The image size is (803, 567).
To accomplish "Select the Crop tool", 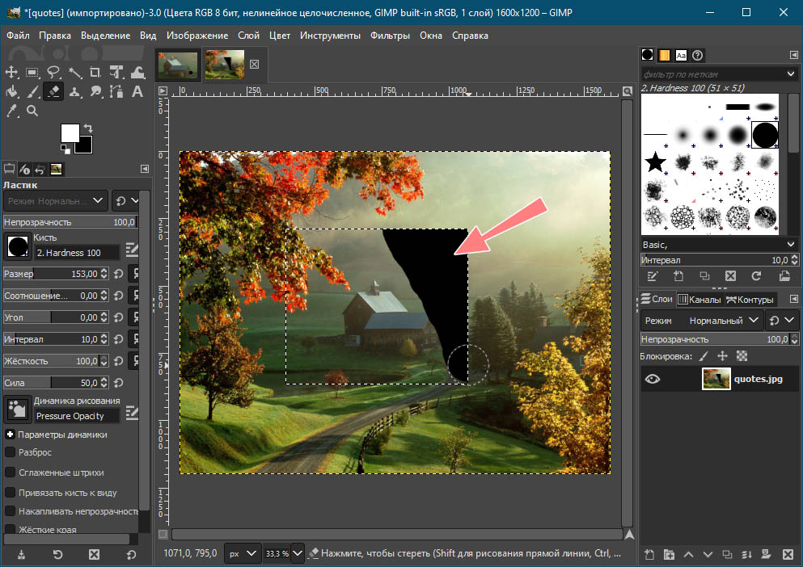I will coord(95,72).
